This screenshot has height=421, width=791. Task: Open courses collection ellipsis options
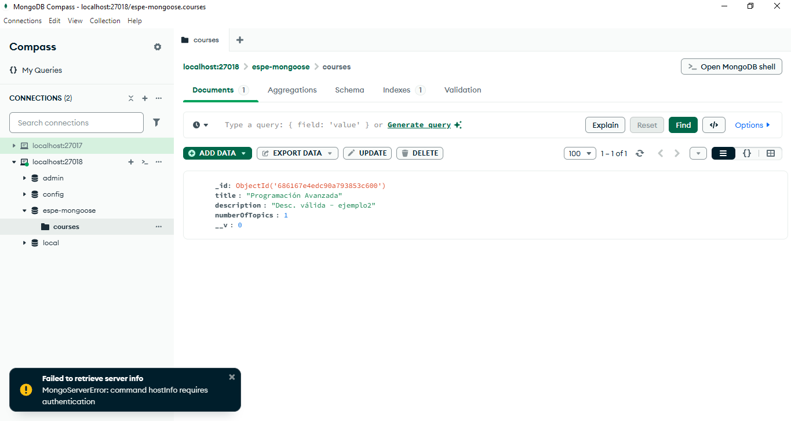(x=159, y=227)
